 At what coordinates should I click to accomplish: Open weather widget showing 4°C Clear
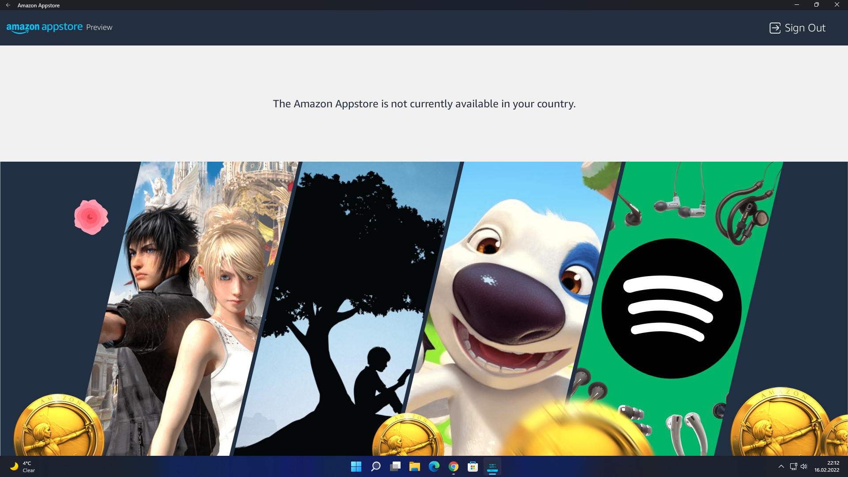23,466
